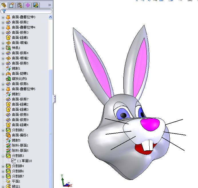This screenshot has width=198, height=188.
Task: Select 分割線4 in the tree
Action: (18, 166)
